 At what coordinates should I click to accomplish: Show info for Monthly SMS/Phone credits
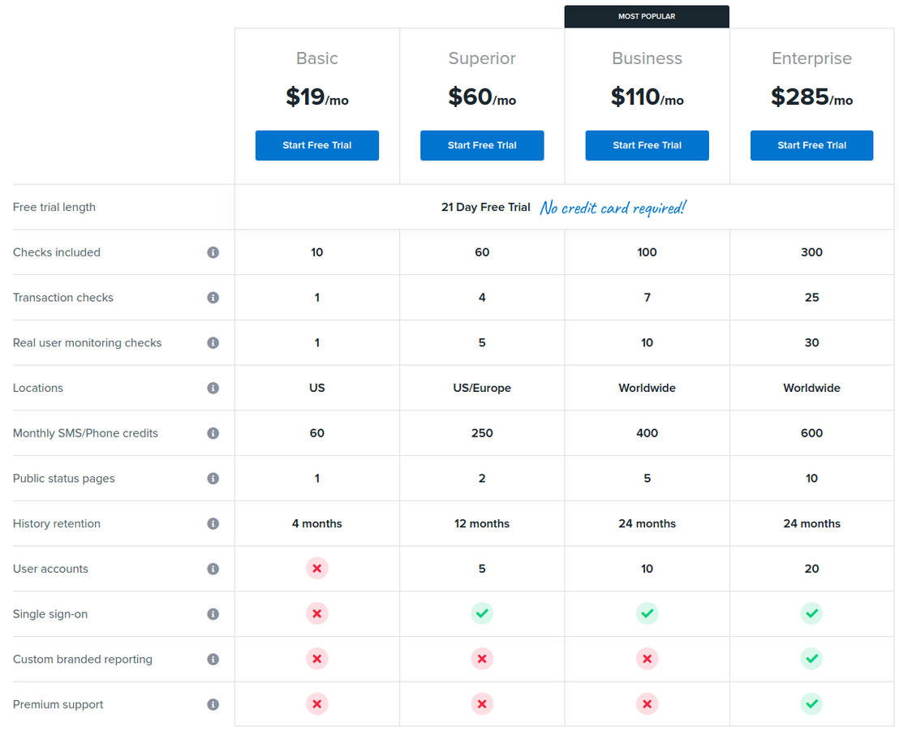click(x=213, y=433)
